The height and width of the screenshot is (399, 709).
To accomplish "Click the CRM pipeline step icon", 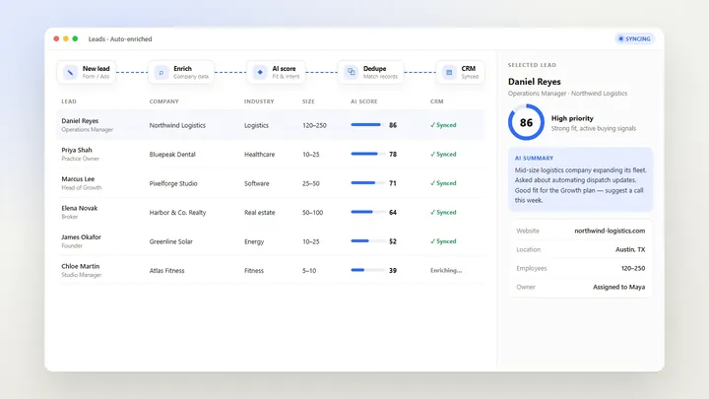I will [449, 72].
